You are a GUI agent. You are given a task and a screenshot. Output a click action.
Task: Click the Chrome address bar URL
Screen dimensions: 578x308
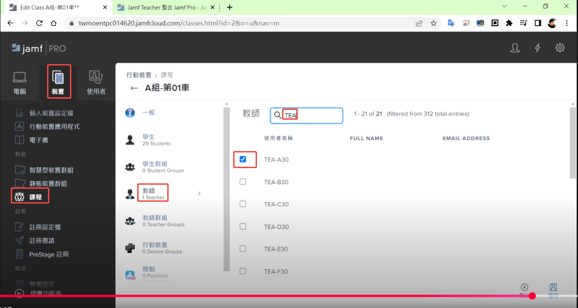pyautogui.click(x=179, y=23)
